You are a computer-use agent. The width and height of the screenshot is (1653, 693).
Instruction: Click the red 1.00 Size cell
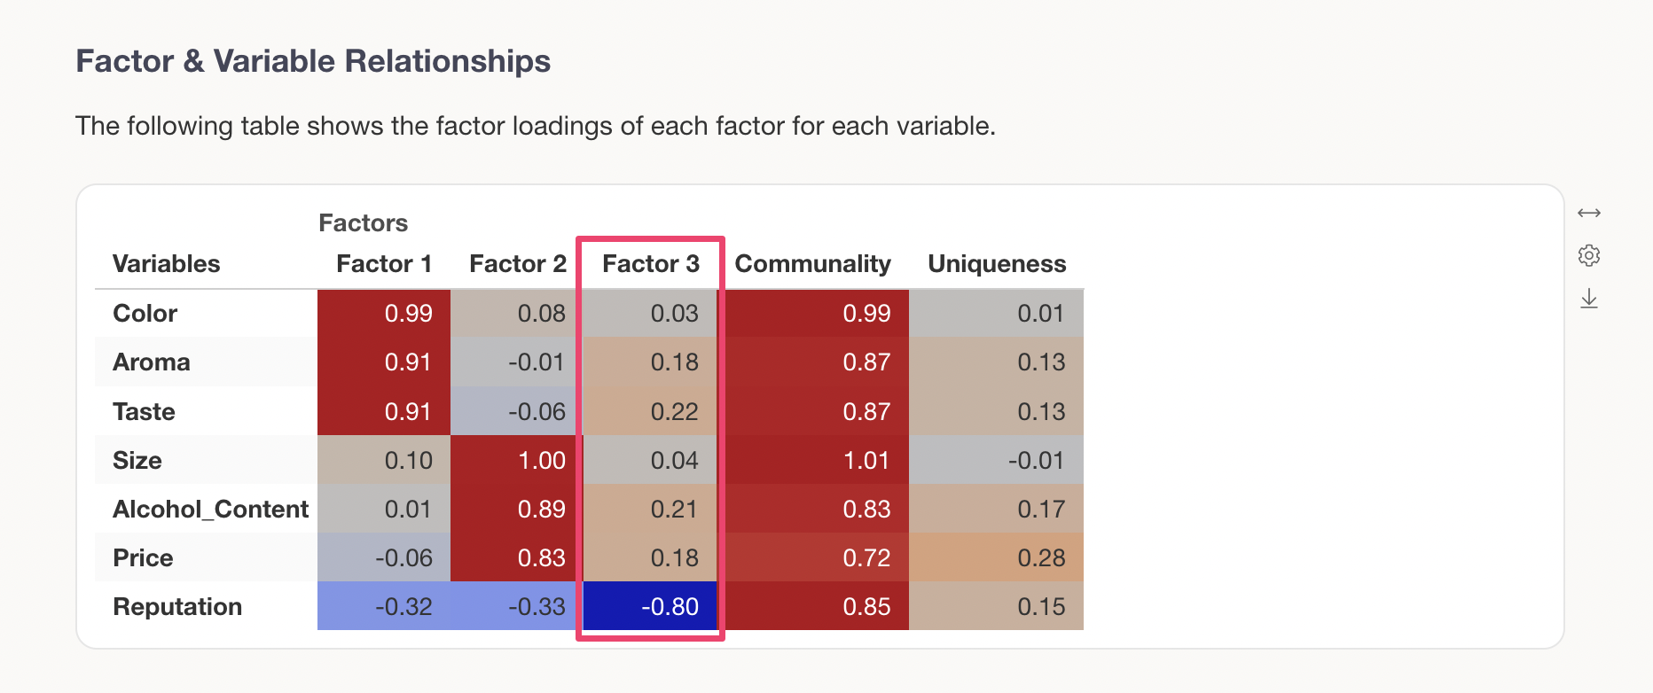(x=517, y=461)
